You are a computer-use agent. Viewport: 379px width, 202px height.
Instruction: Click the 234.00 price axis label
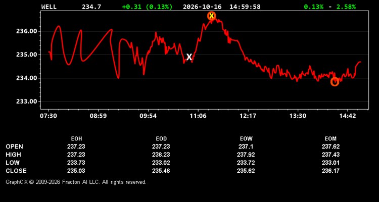27,78
